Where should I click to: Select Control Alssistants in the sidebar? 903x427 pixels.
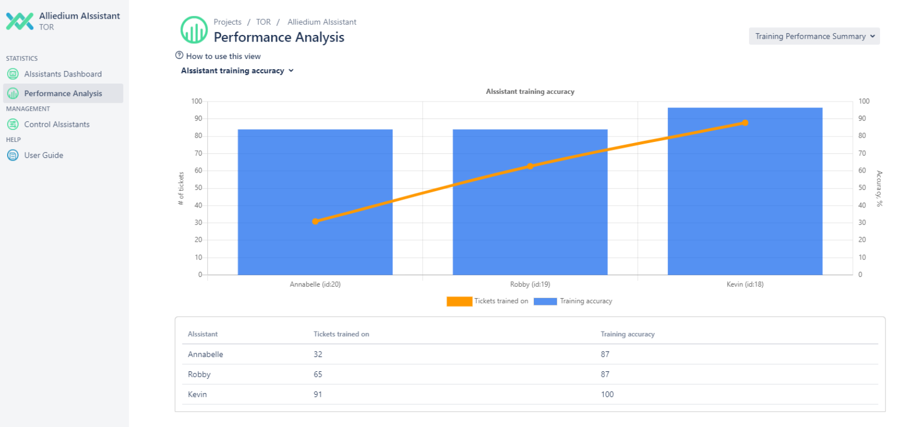(57, 124)
